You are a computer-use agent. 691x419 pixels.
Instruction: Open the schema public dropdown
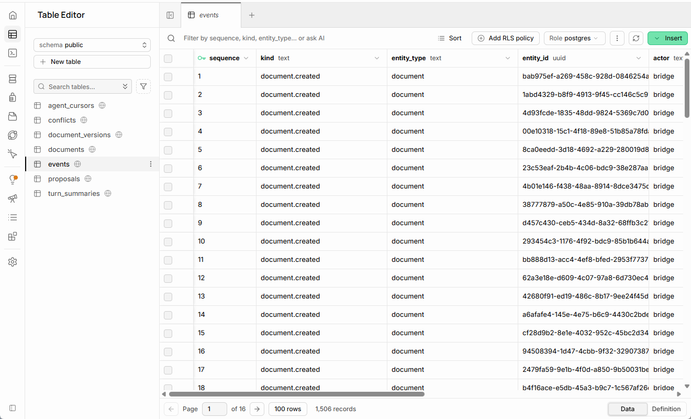[92, 45]
